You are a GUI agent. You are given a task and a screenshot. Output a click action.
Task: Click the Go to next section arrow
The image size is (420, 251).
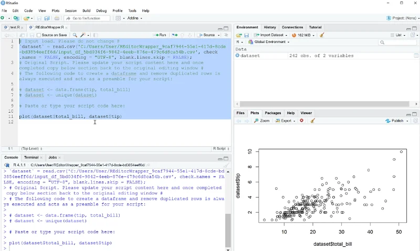[x=190, y=35]
